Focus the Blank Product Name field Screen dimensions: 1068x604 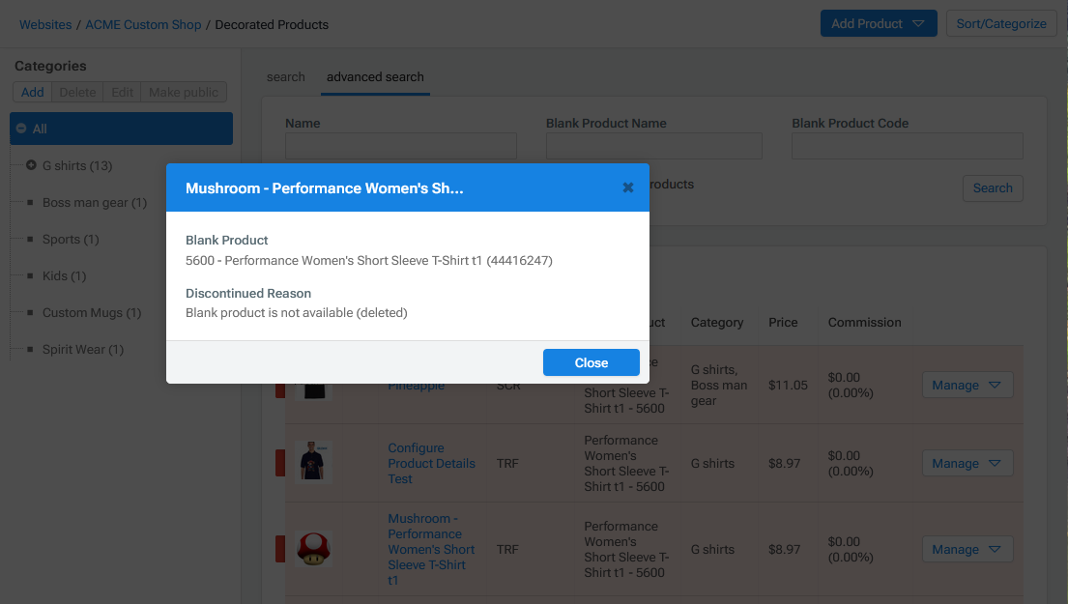pos(654,146)
